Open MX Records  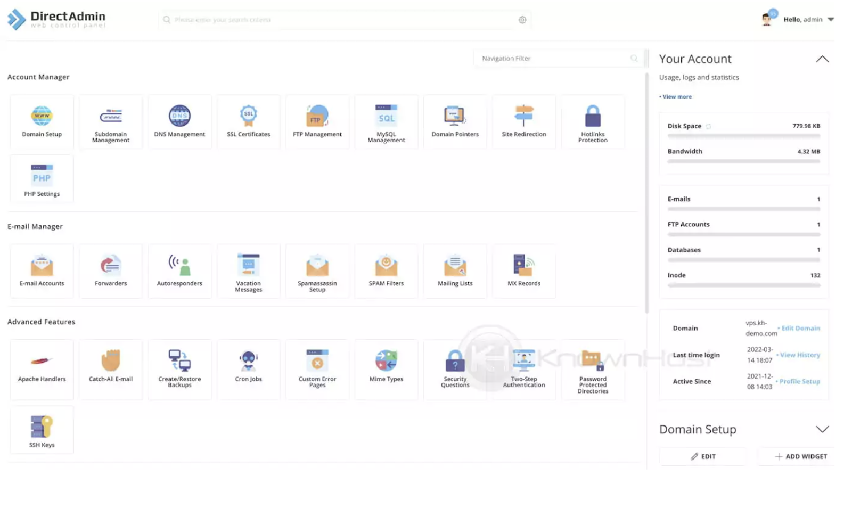click(524, 271)
